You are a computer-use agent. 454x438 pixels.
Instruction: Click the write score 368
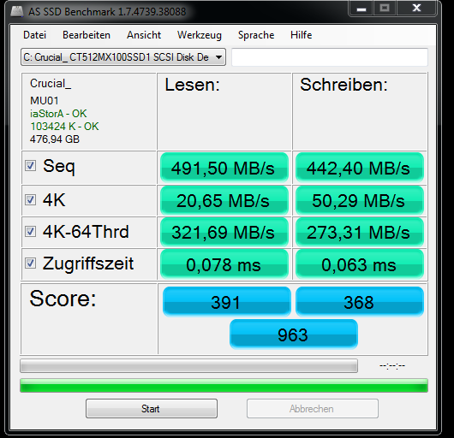point(360,301)
